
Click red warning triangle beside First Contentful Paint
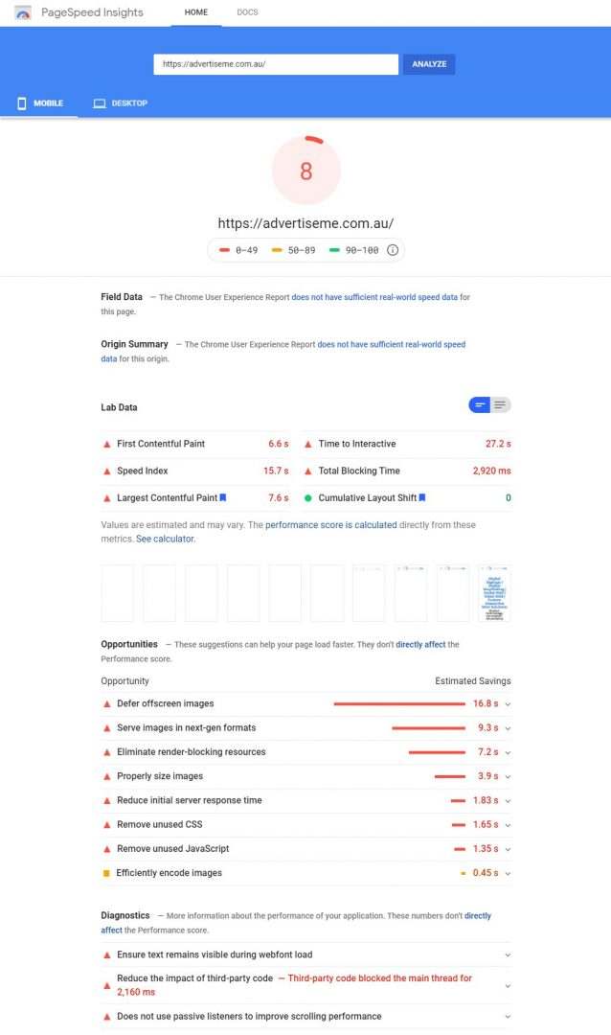point(107,445)
